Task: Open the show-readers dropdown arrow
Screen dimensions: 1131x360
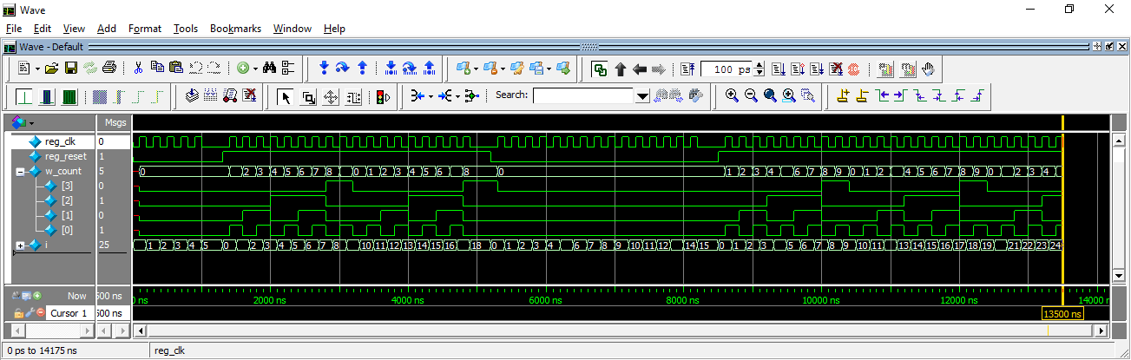Action: click(457, 96)
